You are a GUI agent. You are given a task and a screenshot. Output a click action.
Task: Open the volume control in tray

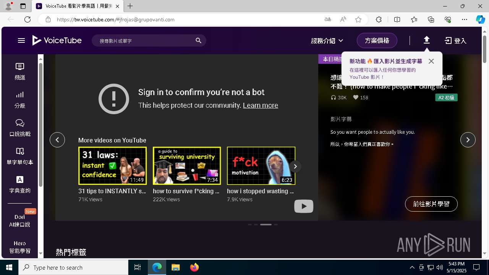pyautogui.click(x=440, y=267)
